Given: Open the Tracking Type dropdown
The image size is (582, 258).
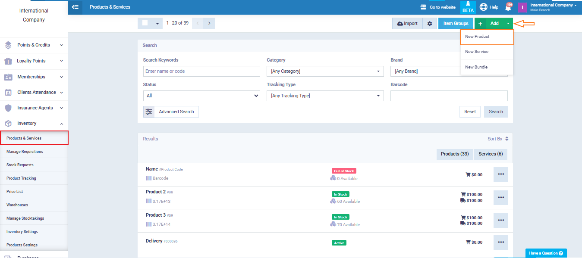Looking at the screenshot, I should point(325,96).
